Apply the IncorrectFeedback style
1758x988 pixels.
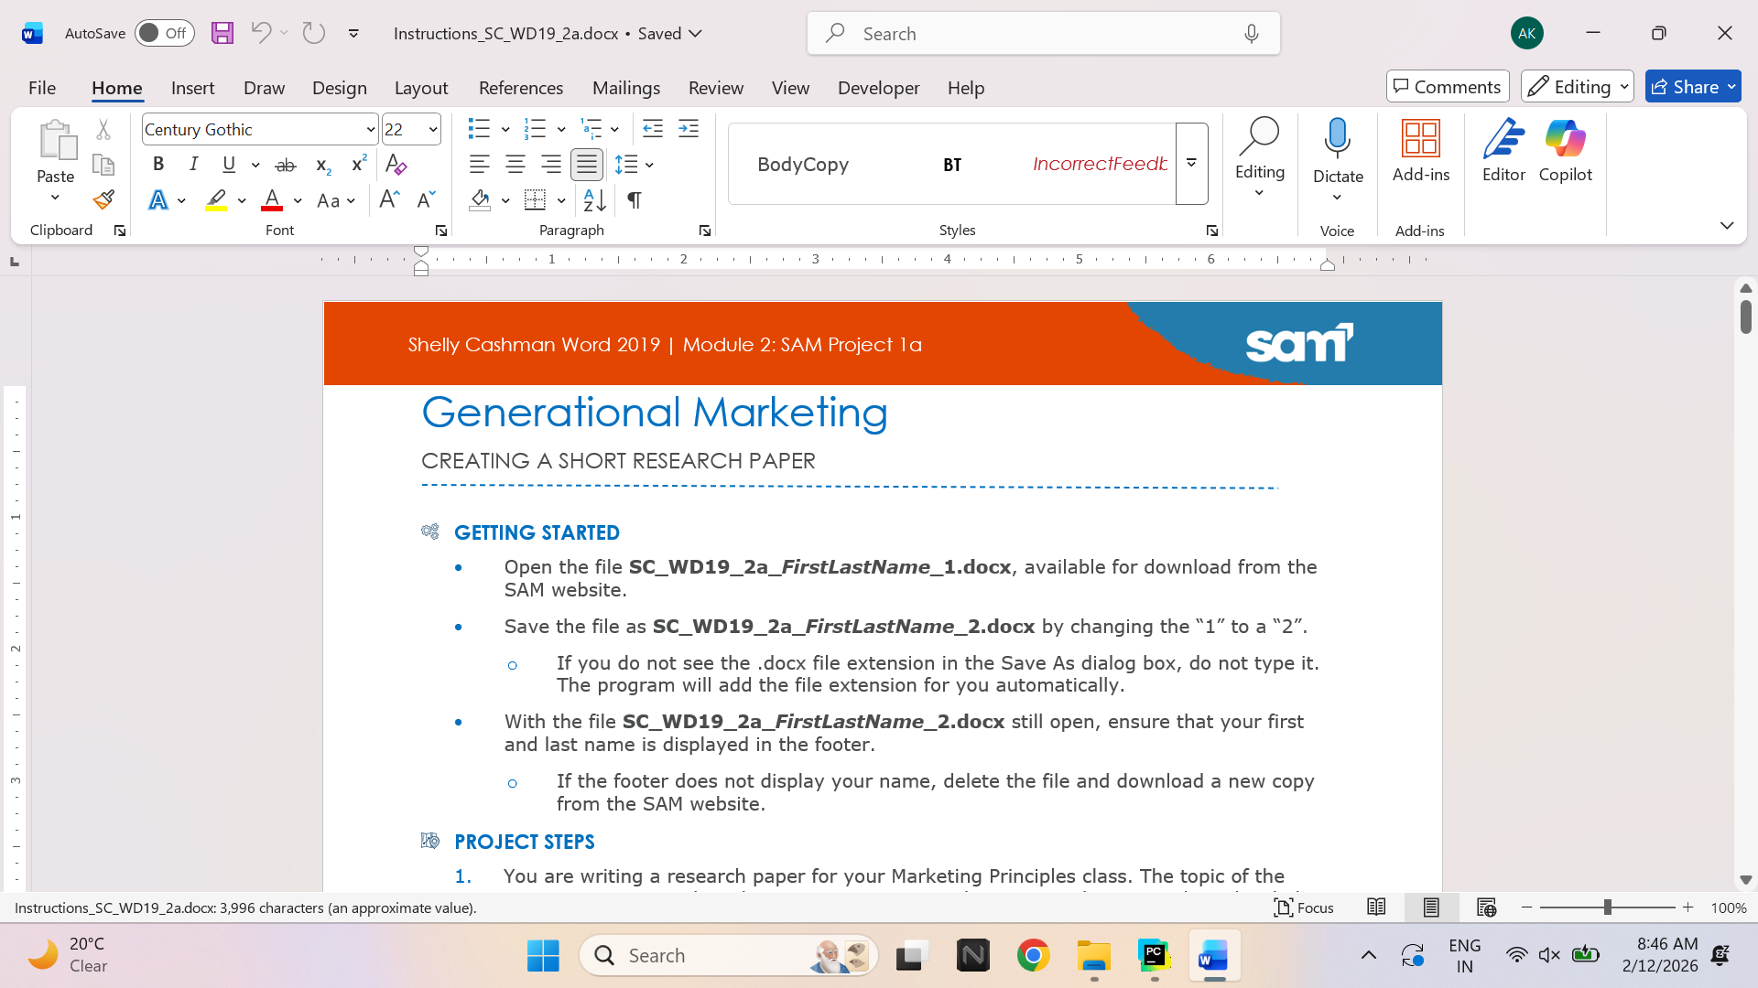click(1101, 165)
